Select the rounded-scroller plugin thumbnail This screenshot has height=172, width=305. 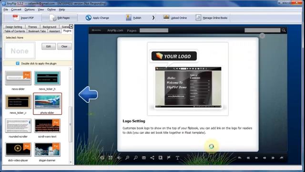[x=18, y=126]
